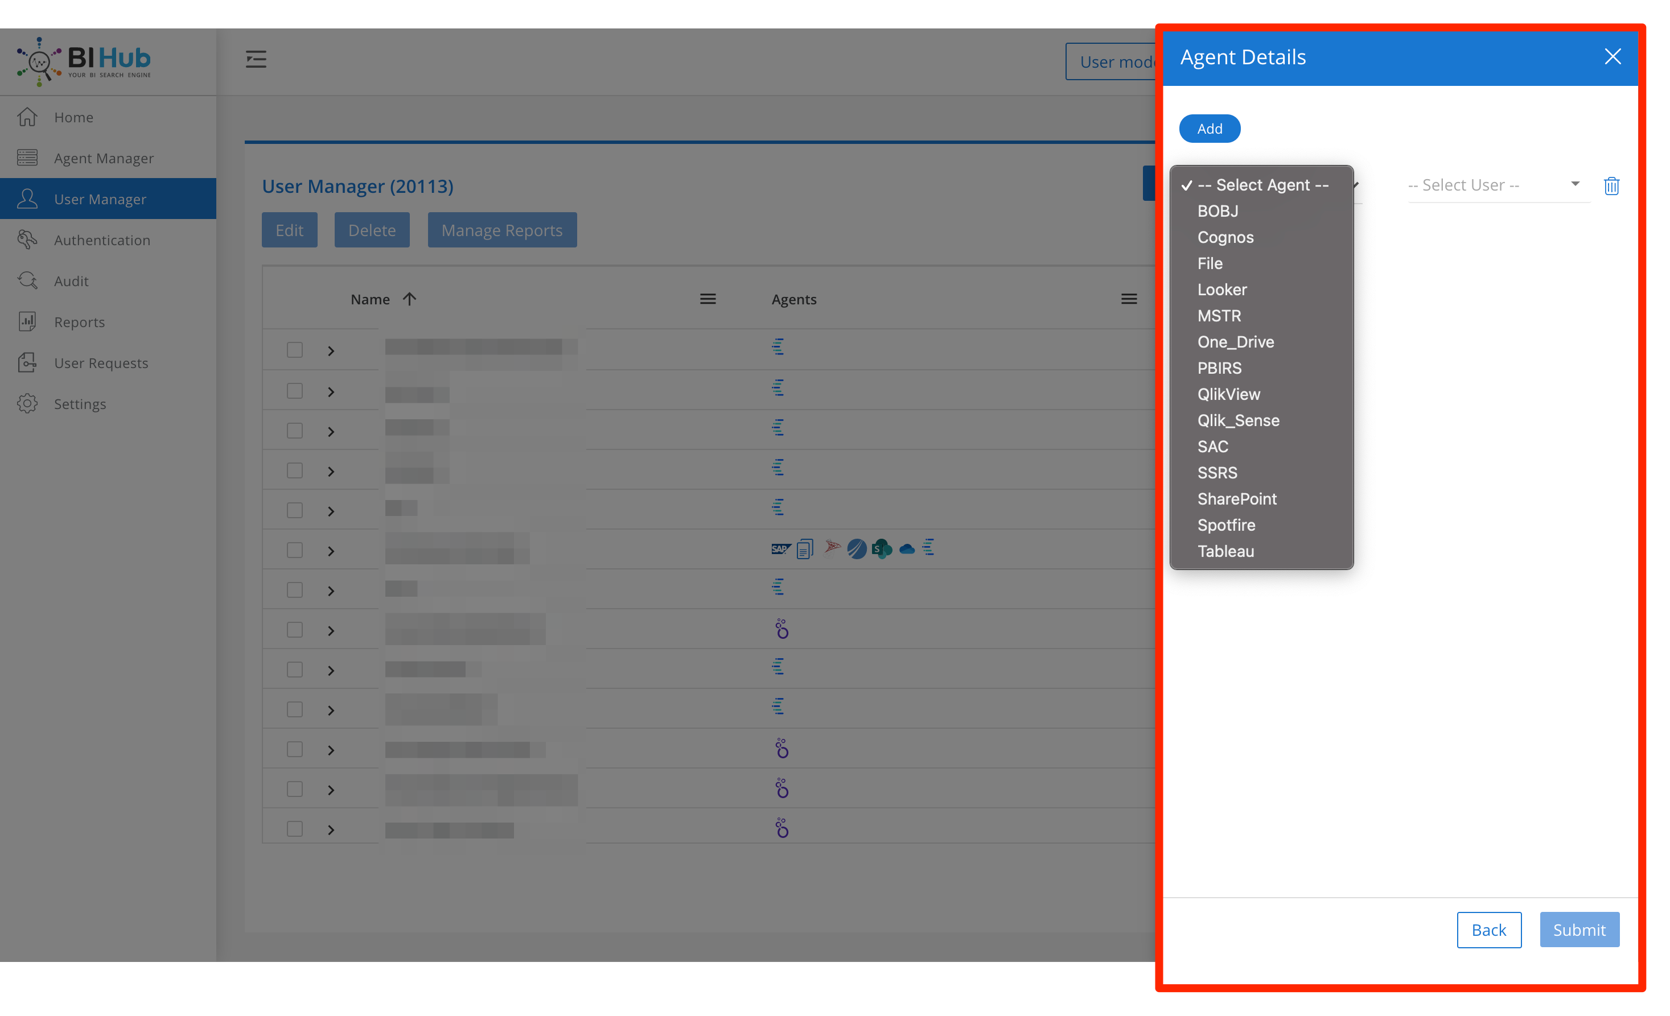This screenshot has height=1016, width=1670.
Task: Open the Authentication menu item
Action: click(108, 239)
